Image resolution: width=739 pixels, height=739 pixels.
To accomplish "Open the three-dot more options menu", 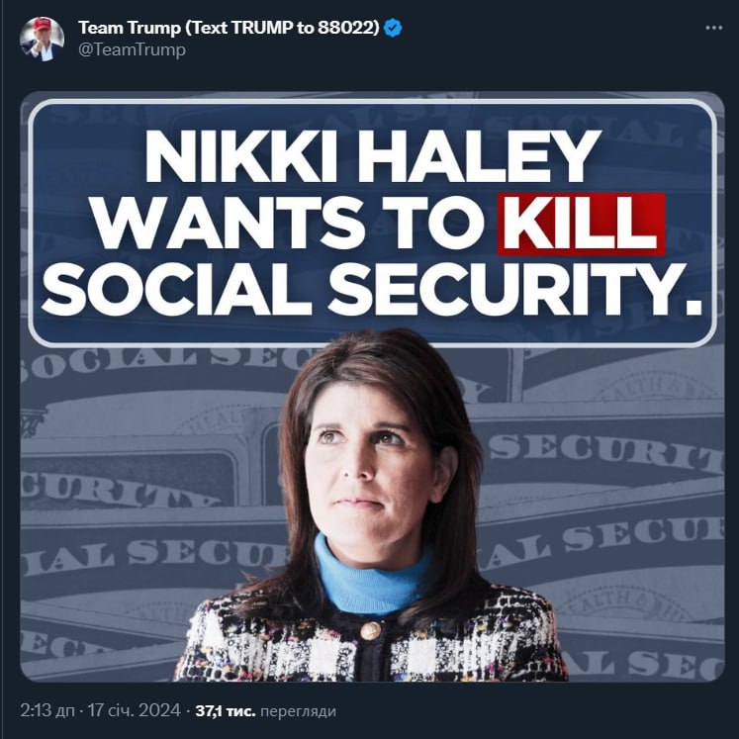I will [x=714, y=28].
